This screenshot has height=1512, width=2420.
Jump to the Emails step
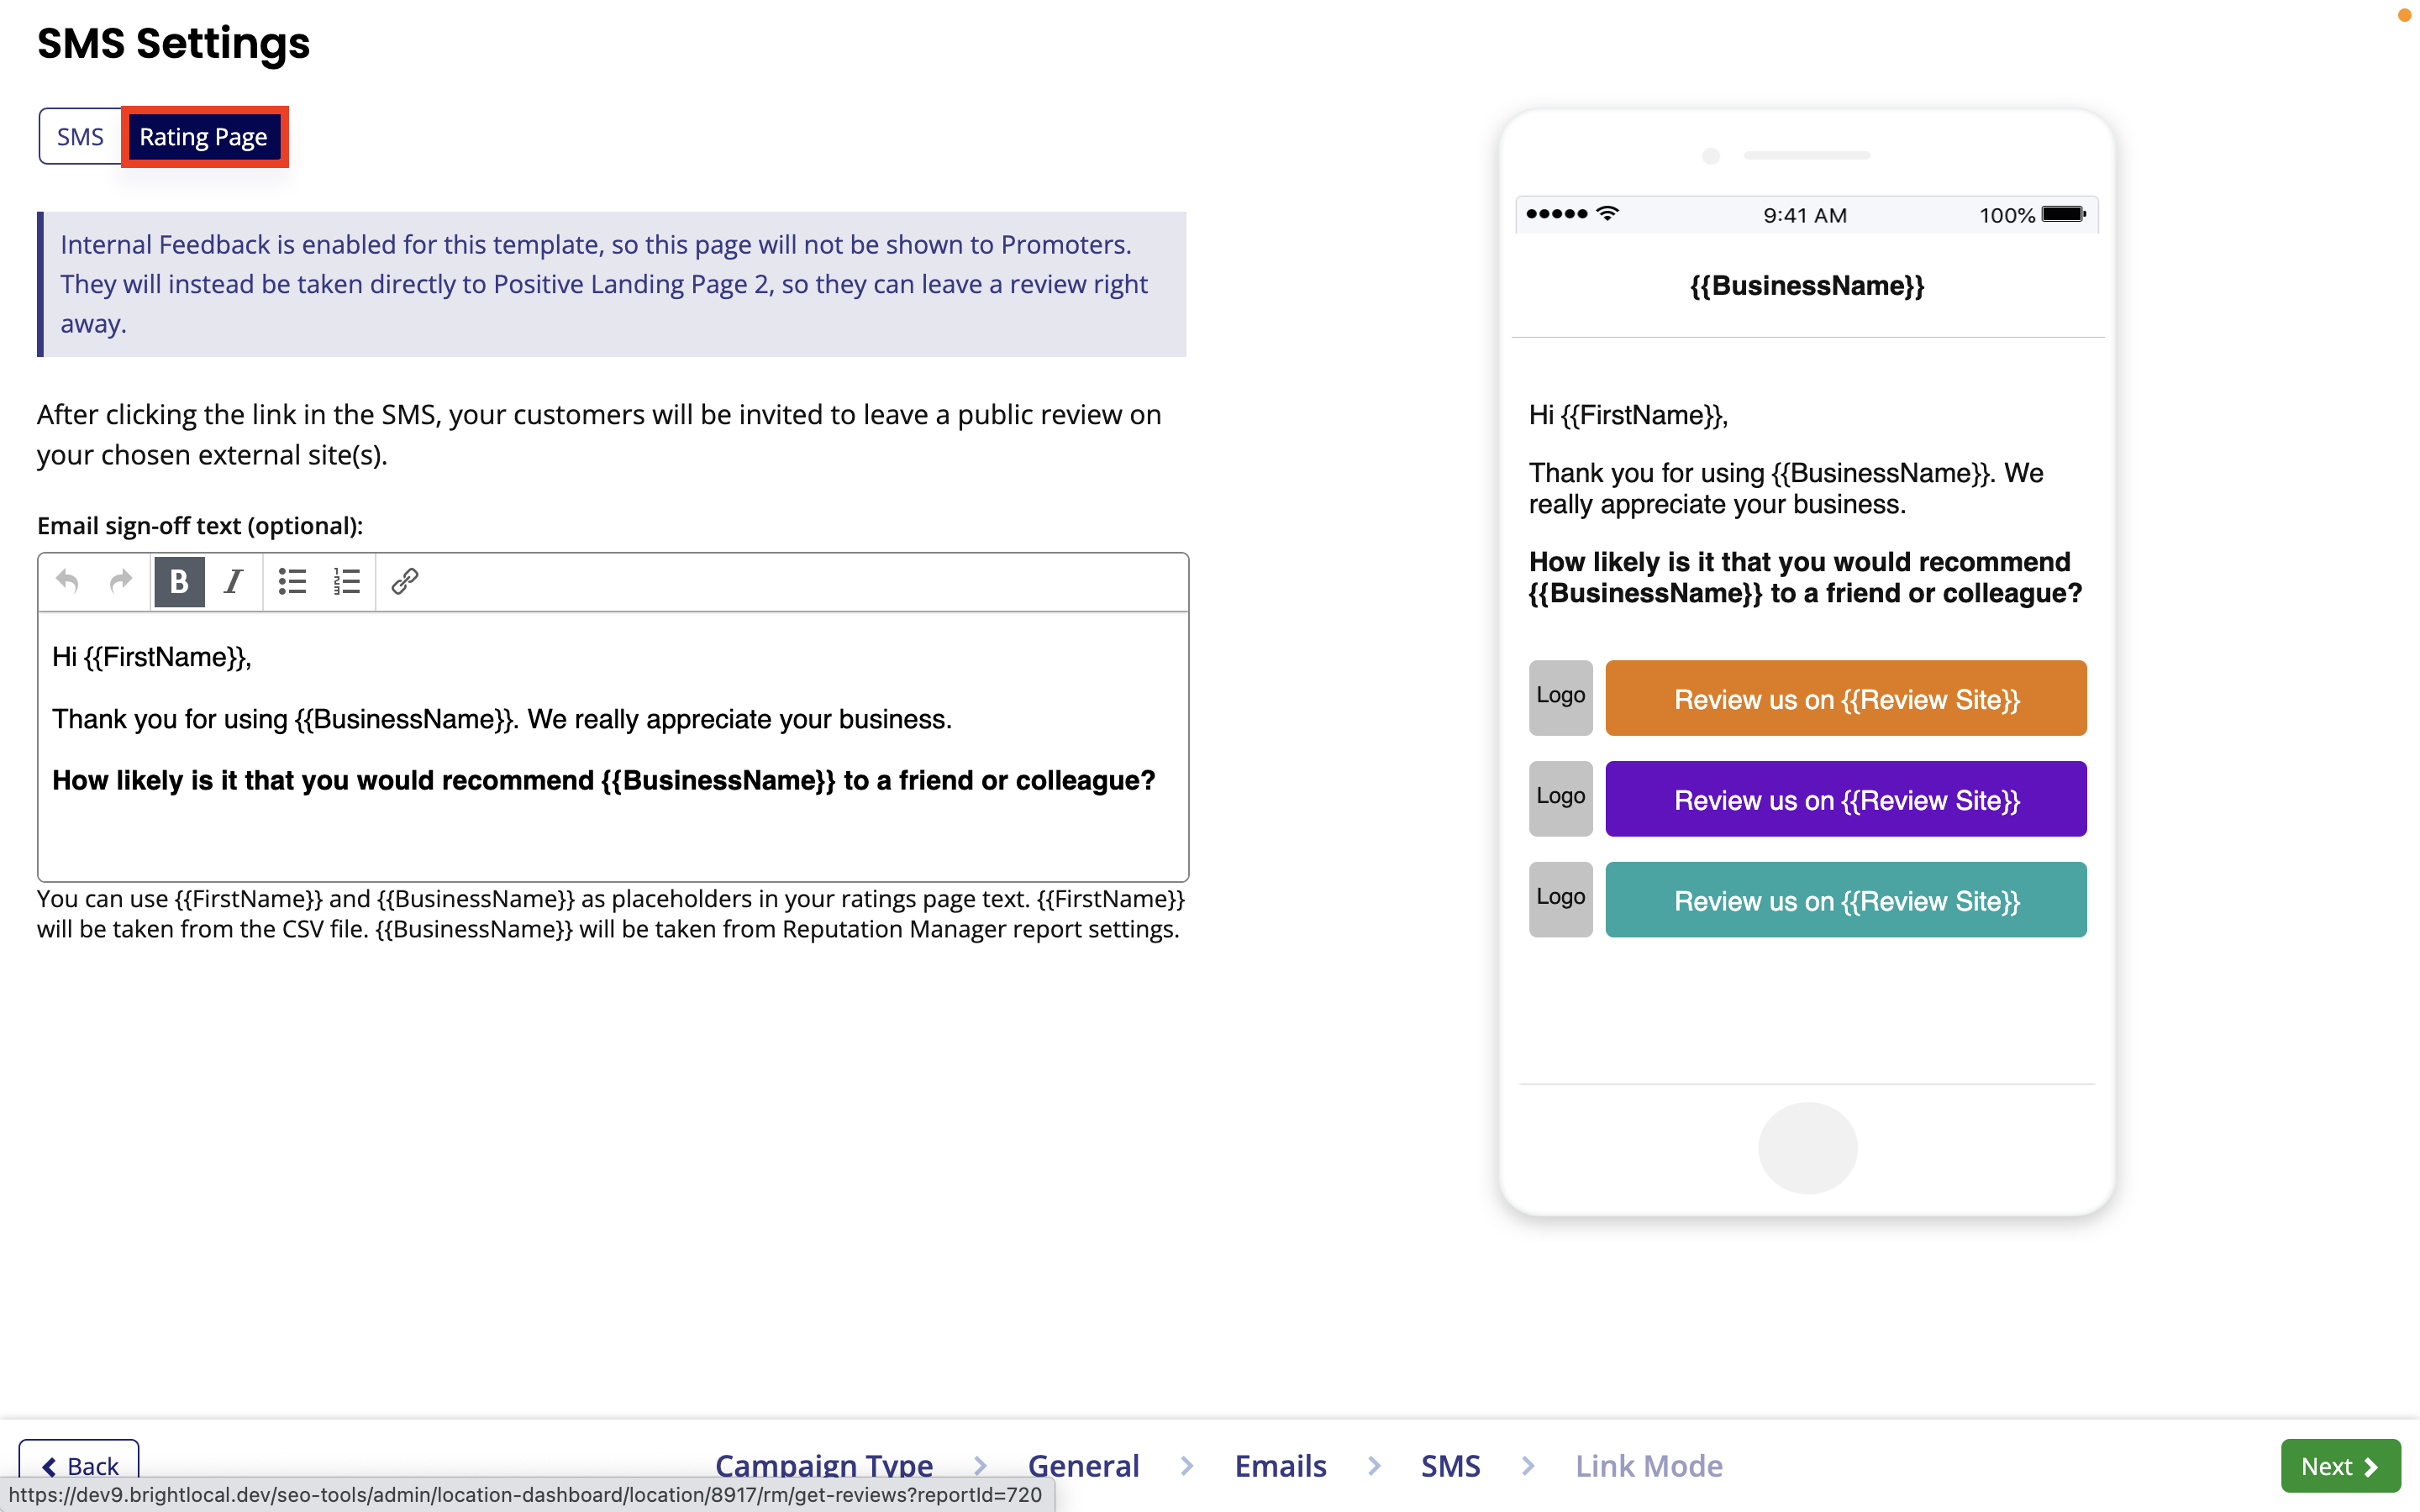click(1280, 1465)
